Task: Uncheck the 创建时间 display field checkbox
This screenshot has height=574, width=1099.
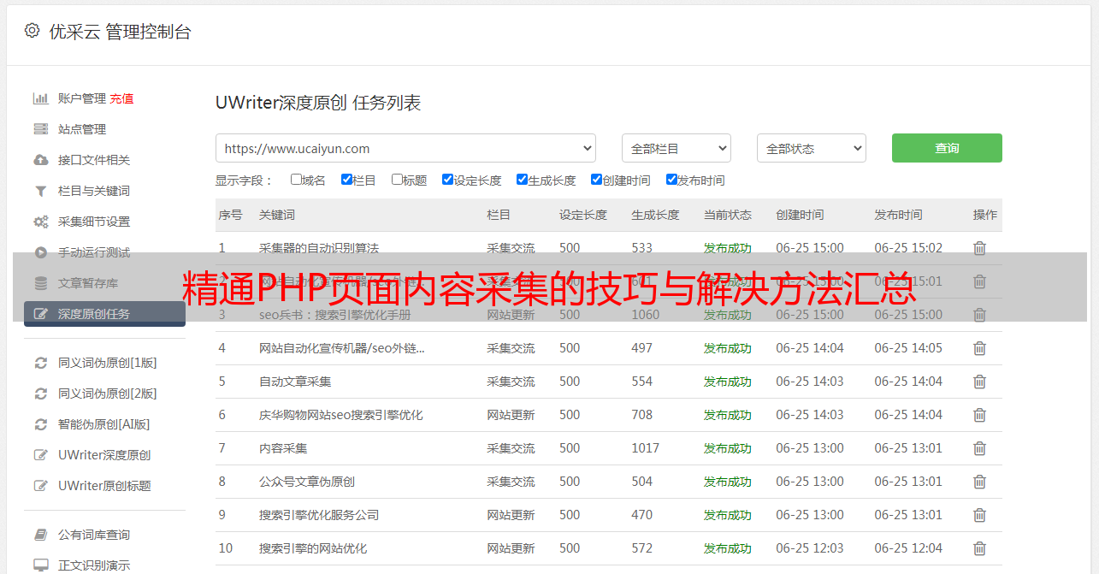Action: (x=596, y=180)
